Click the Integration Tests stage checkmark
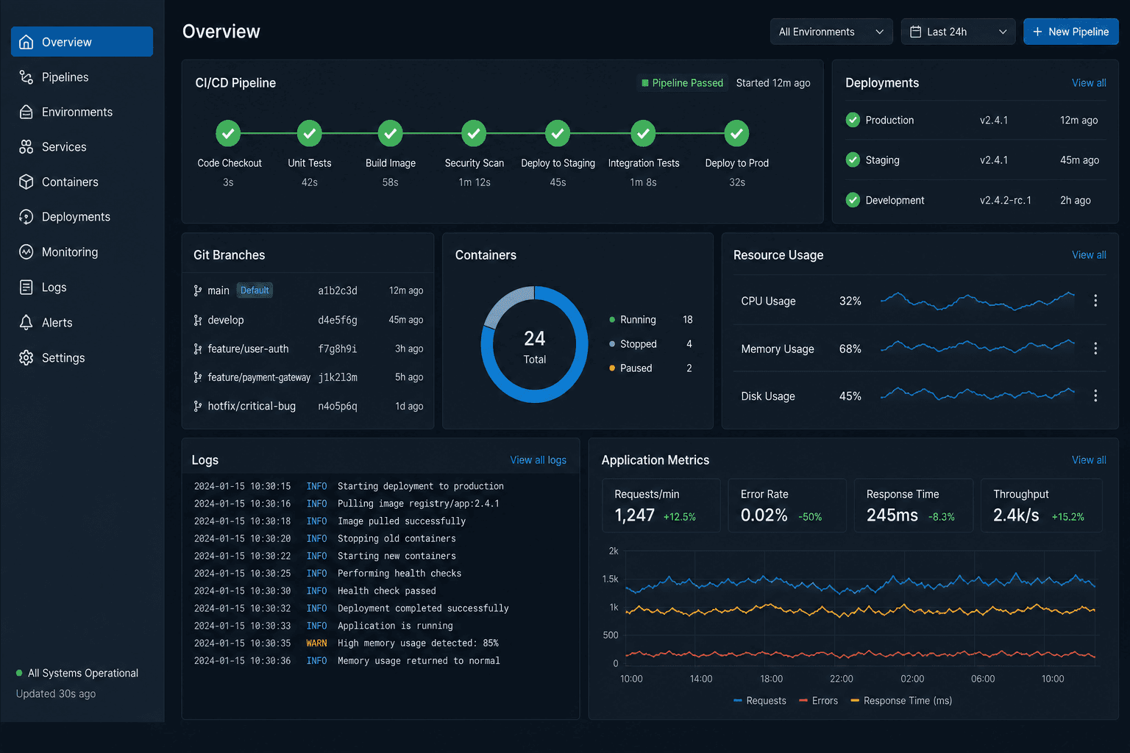The width and height of the screenshot is (1130, 753). 643,133
